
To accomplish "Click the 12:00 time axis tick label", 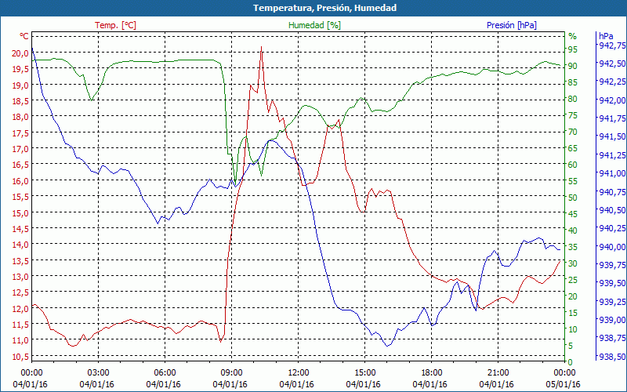I will [298, 372].
